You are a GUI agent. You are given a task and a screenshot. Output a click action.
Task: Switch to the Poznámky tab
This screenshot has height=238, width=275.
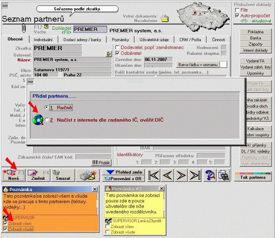coord(120,40)
